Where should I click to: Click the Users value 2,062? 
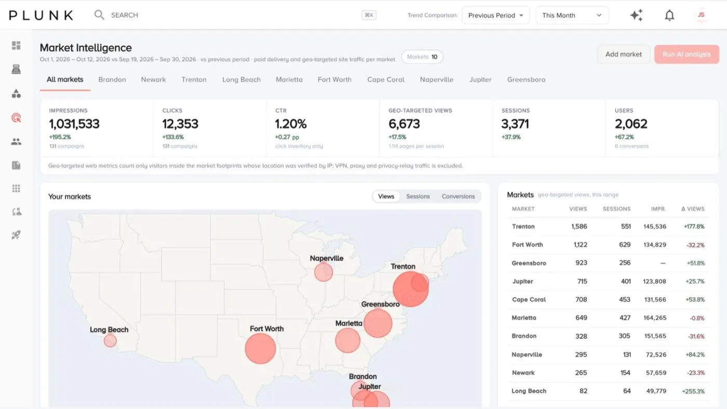click(631, 124)
